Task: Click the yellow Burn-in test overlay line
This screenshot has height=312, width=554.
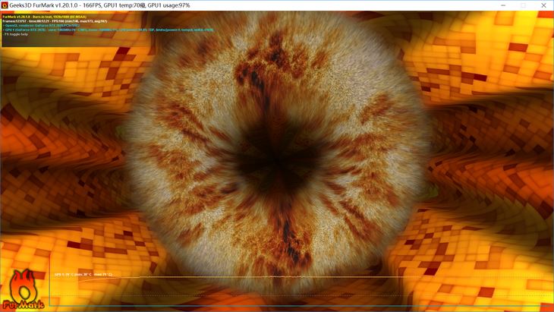Action: [x=44, y=17]
